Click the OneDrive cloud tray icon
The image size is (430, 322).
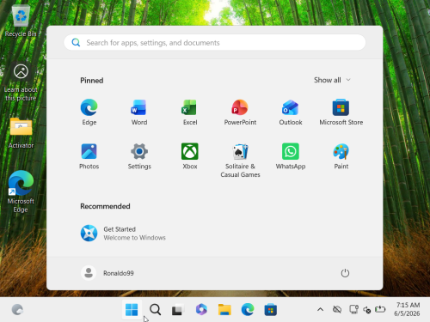click(x=337, y=309)
